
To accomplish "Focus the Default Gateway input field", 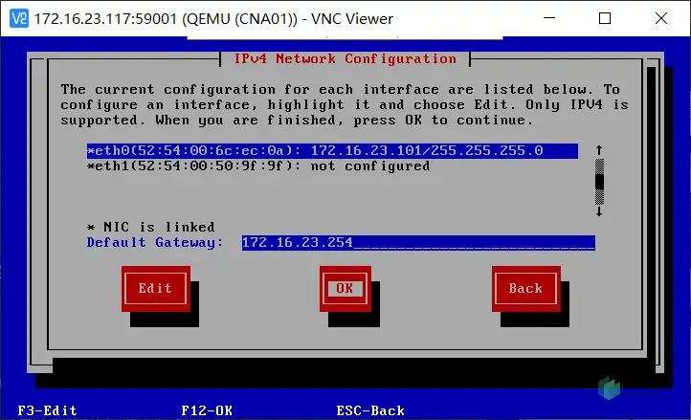I will (418, 242).
